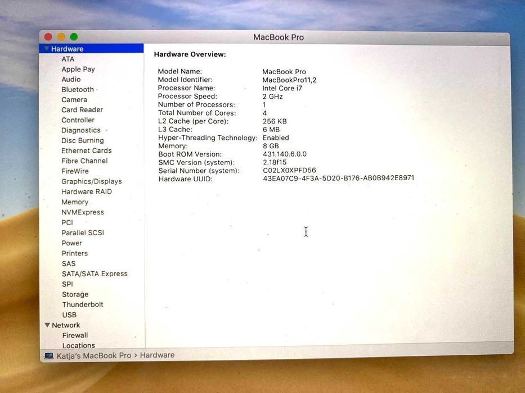
Task: Select the Network category row
Action: tap(92, 325)
